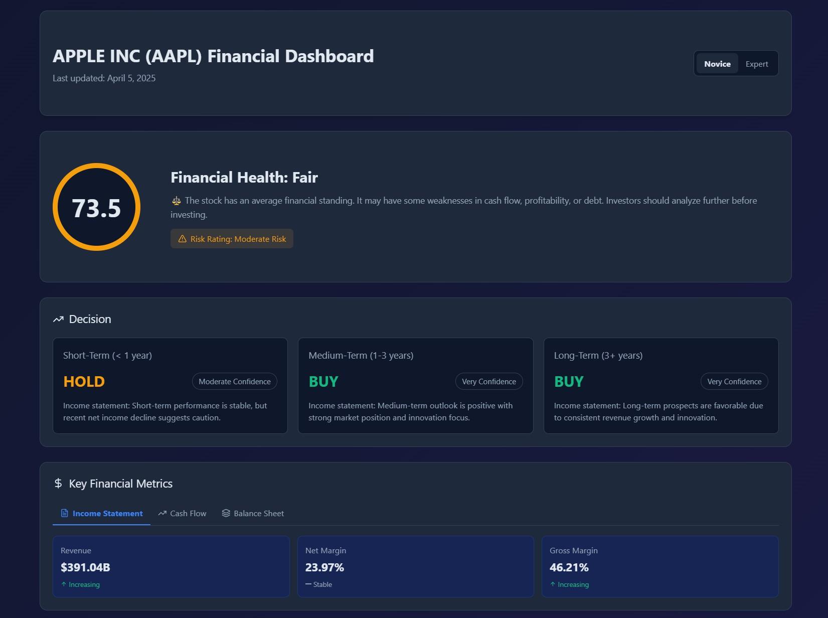Viewport: 828px width, 618px height.
Task: Click the Decision section heading
Action: [x=90, y=319]
